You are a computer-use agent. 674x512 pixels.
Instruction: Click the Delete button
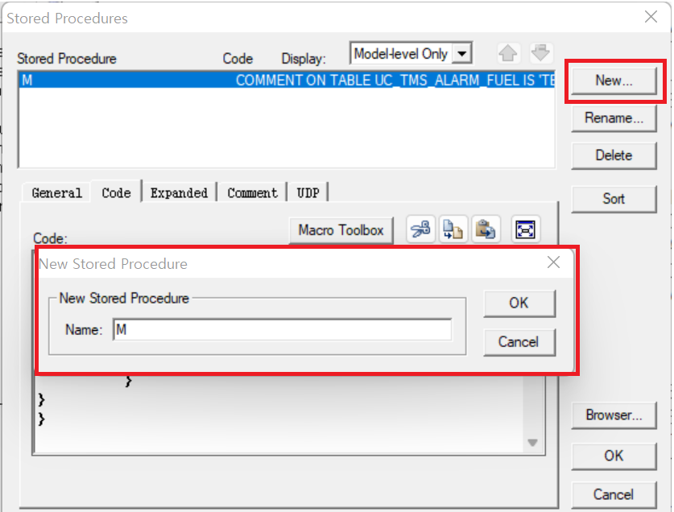[x=614, y=155]
